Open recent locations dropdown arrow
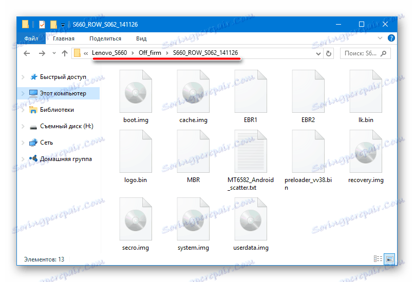 pyautogui.click(x=54, y=53)
